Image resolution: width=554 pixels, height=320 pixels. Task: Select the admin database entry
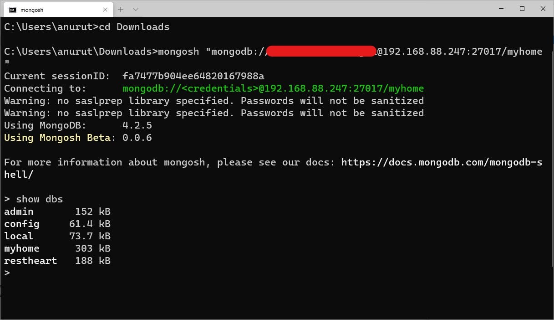pyautogui.click(x=18, y=211)
